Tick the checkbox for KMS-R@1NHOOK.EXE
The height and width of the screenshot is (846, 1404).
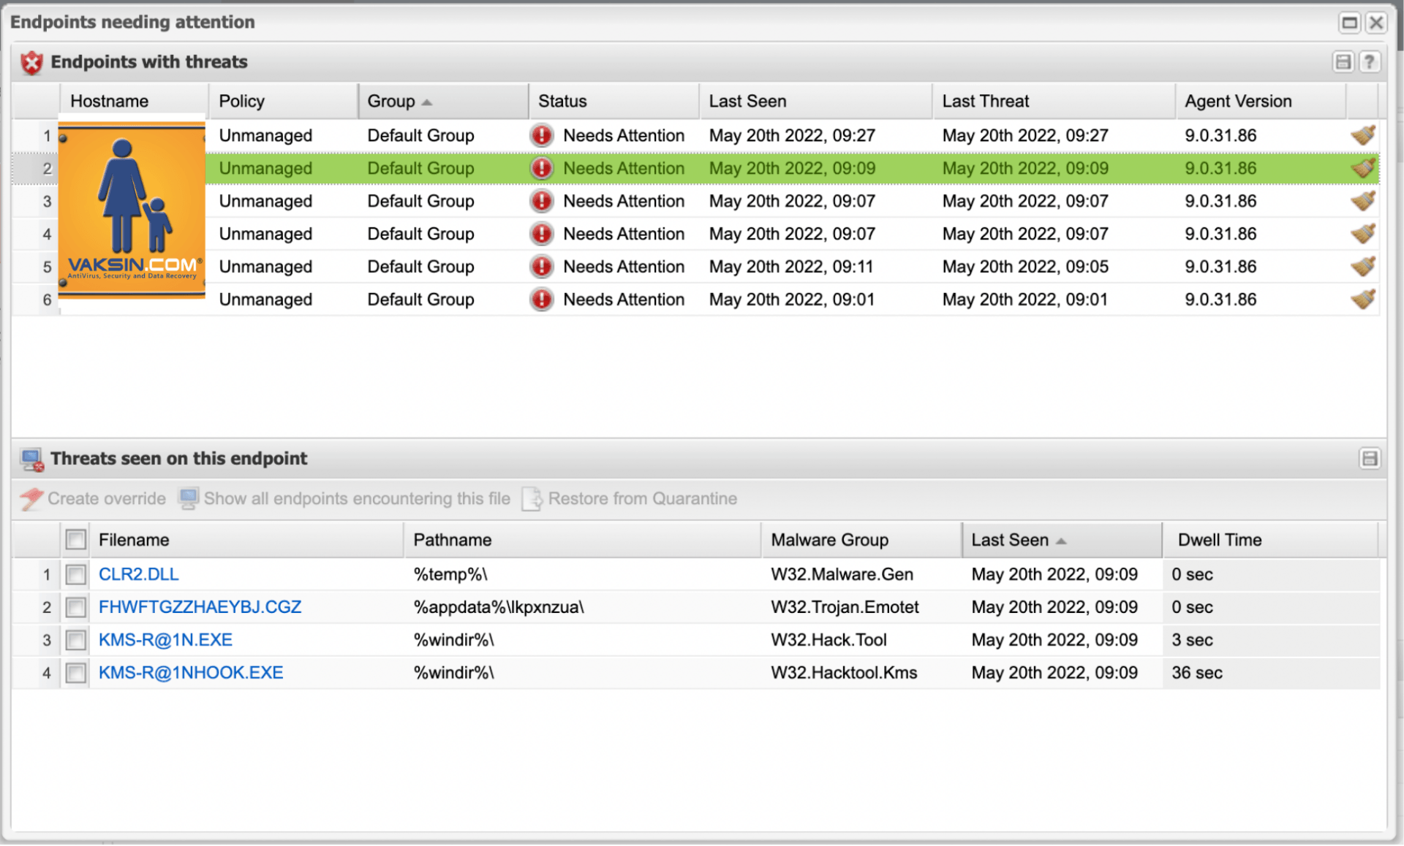[x=75, y=673]
